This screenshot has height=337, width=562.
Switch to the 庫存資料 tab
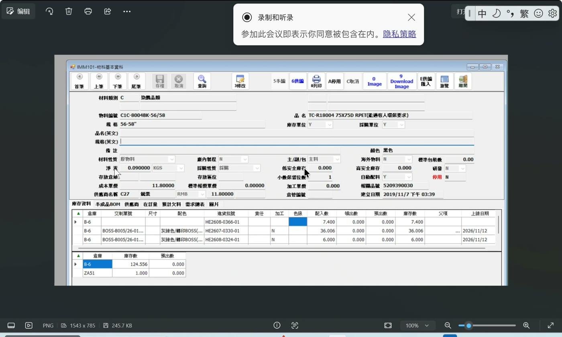pyautogui.click(x=81, y=204)
